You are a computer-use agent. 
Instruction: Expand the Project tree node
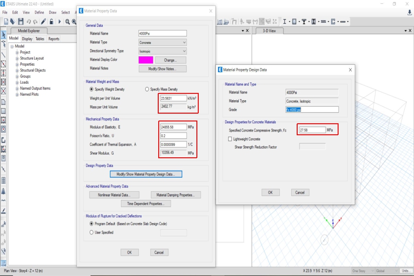[17, 52]
